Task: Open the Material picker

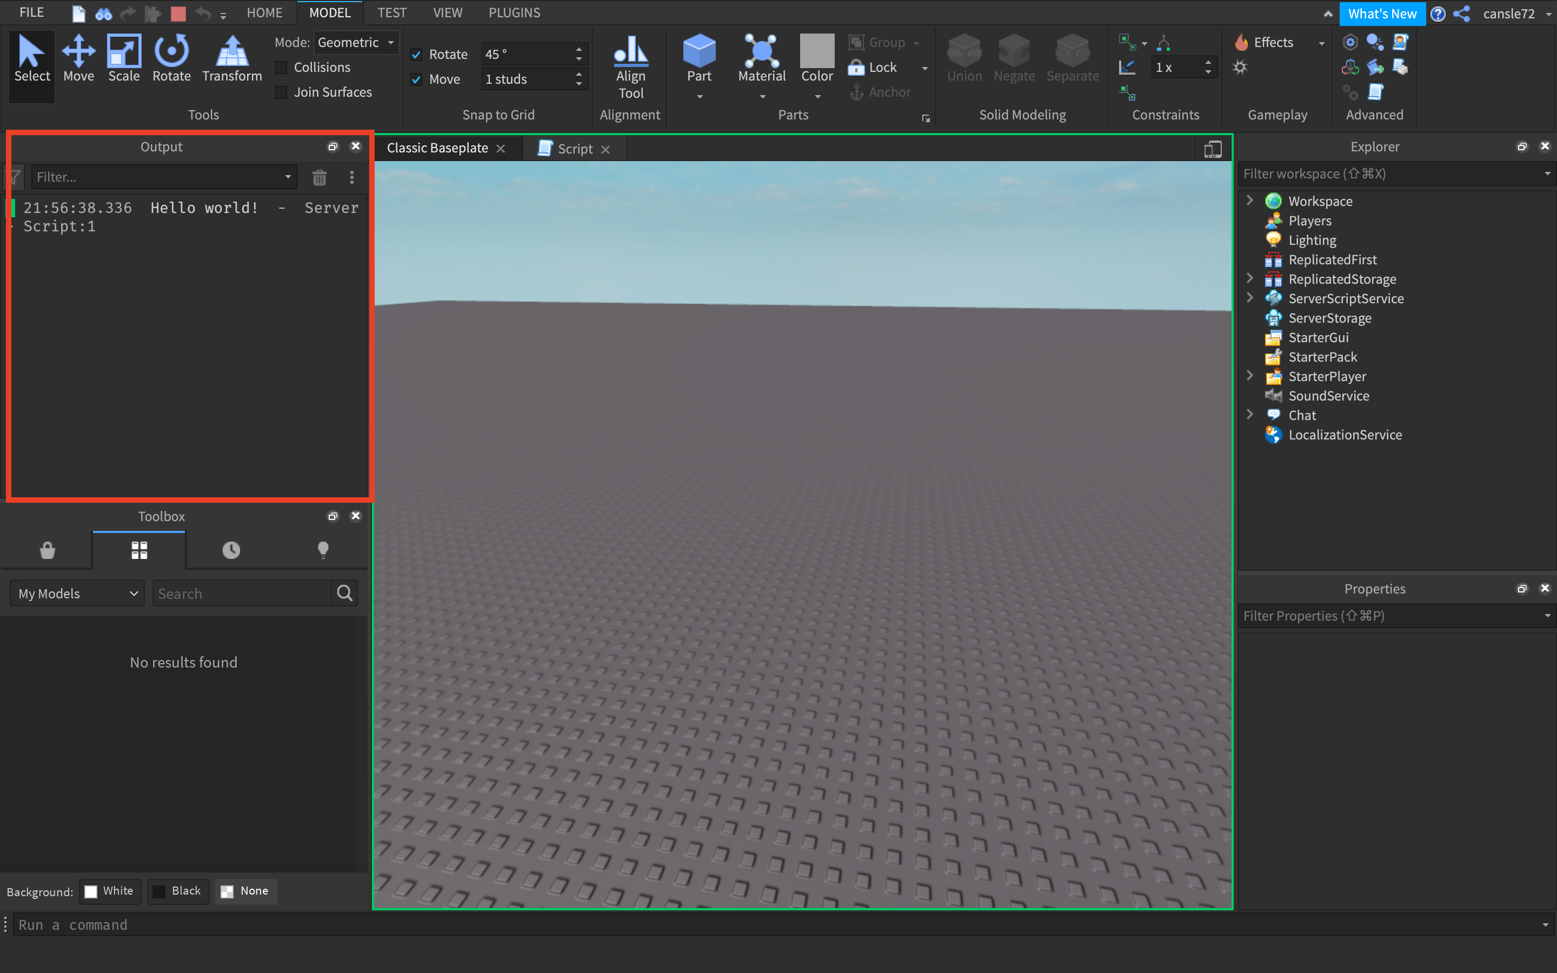Action: click(x=761, y=58)
